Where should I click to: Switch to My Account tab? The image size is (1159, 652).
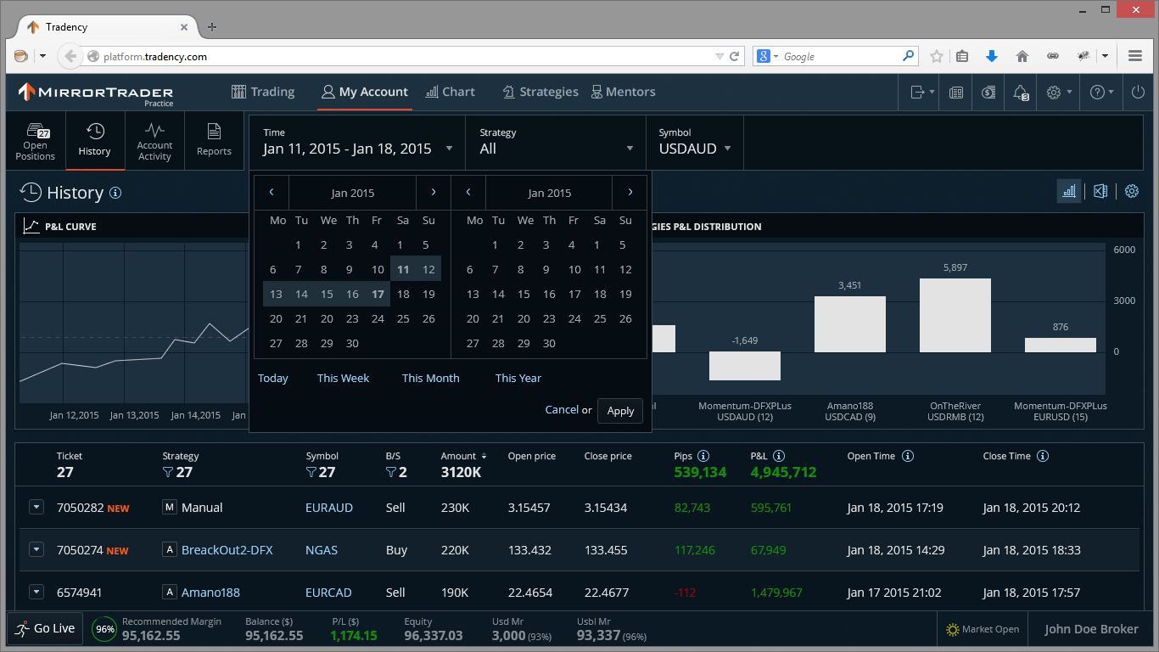click(365, 92)
